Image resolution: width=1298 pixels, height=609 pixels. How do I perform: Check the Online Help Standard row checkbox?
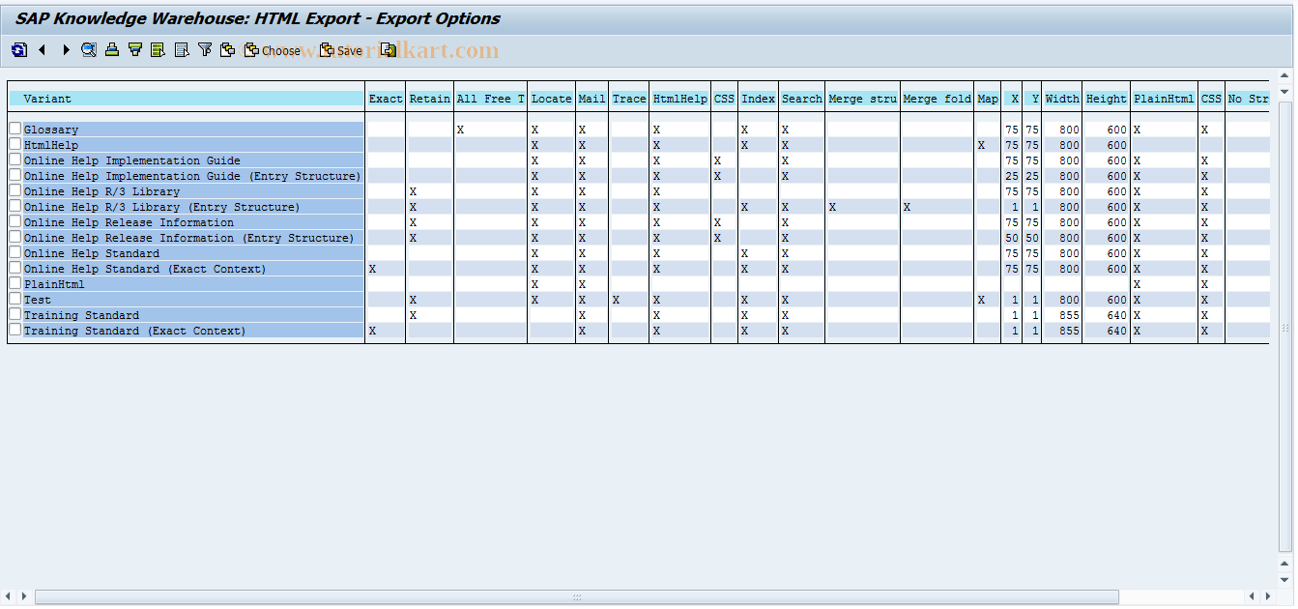click(14, 252)
